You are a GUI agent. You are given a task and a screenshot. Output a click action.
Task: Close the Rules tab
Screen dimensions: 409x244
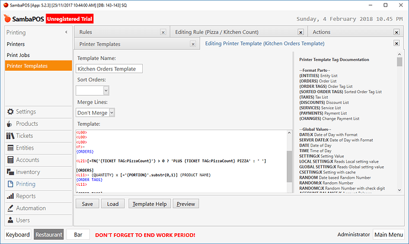point(163,32)
